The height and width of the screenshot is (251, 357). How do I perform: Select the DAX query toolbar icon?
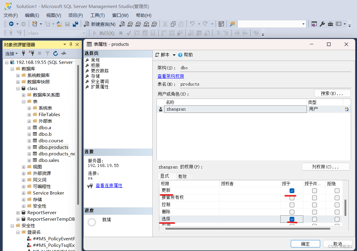(154, 24)
